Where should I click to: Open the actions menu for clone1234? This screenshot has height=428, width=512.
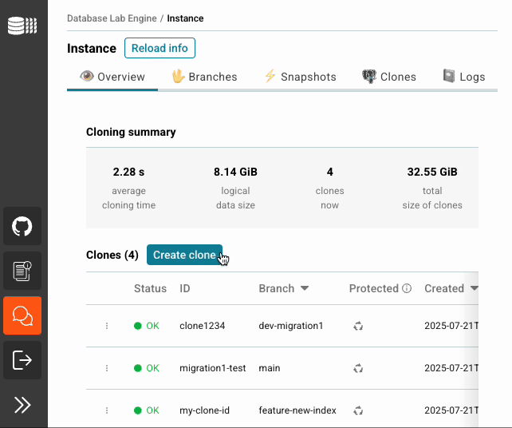(107, 326)
